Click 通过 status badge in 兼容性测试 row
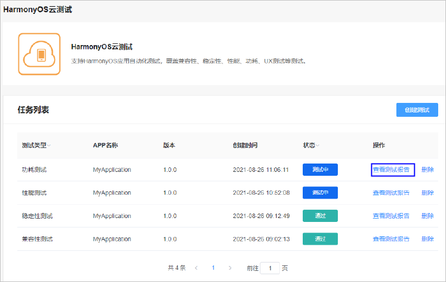The width and height of the screenshot is (446, 282). (320, 239)
